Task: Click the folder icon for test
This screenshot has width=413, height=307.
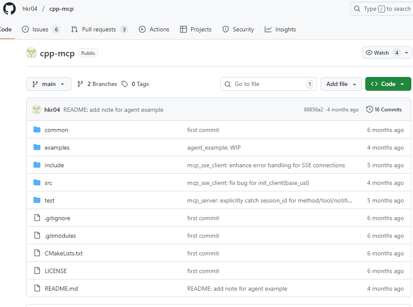Action: click(x=37, y=200)
